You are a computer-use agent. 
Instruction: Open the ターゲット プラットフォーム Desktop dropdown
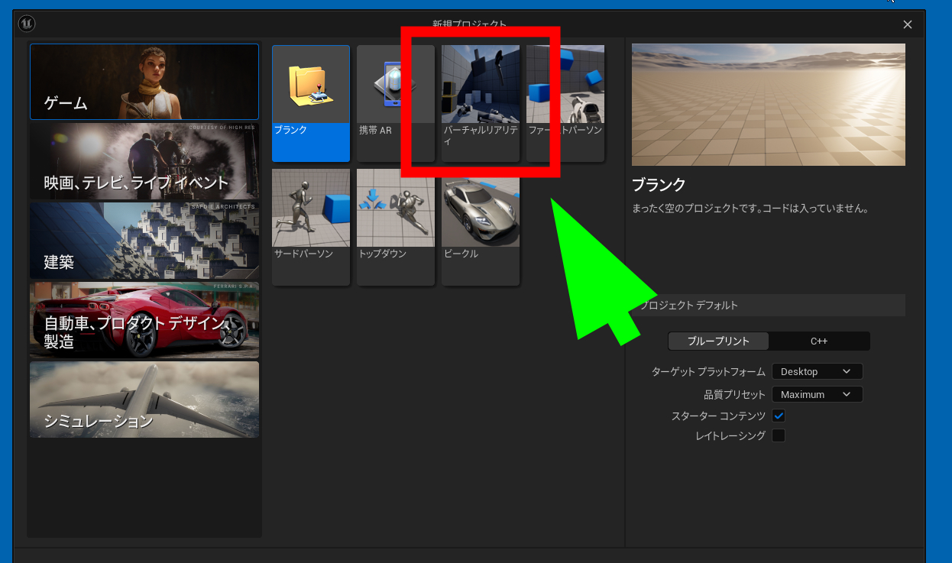817,372
